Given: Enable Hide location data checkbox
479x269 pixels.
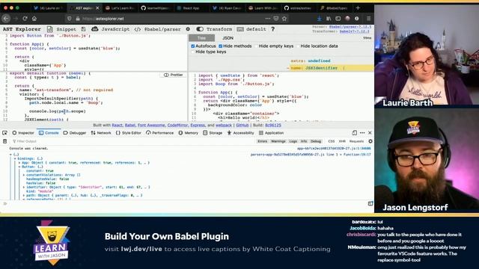Looking at the screenshot, I should 298,46.
